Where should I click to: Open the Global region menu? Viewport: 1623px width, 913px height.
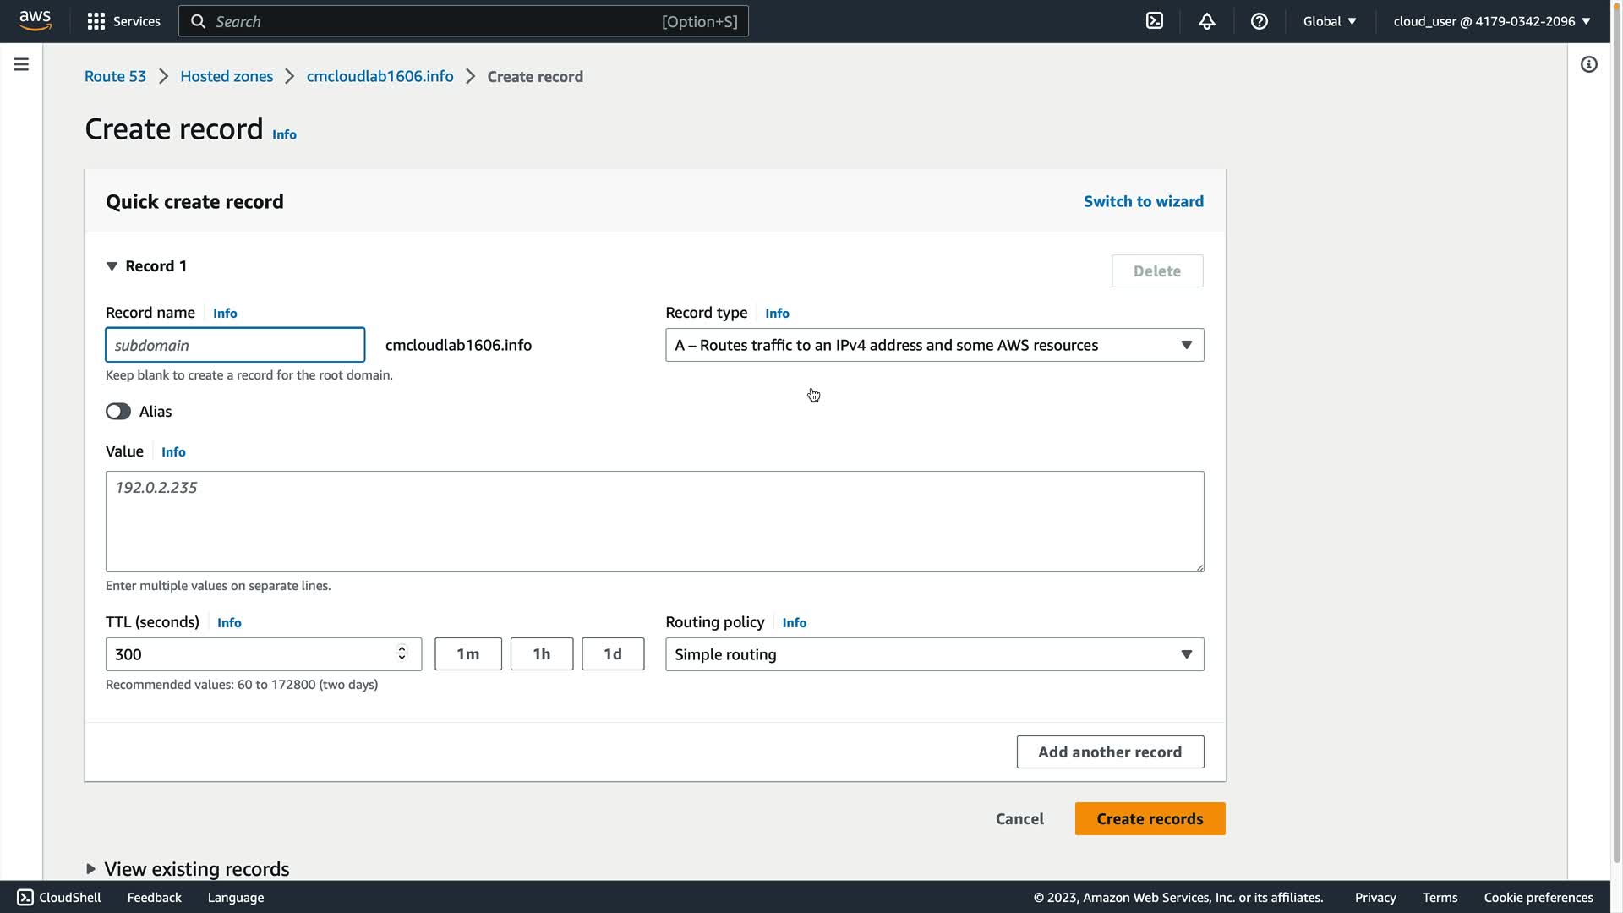[x=1329, y=21]
